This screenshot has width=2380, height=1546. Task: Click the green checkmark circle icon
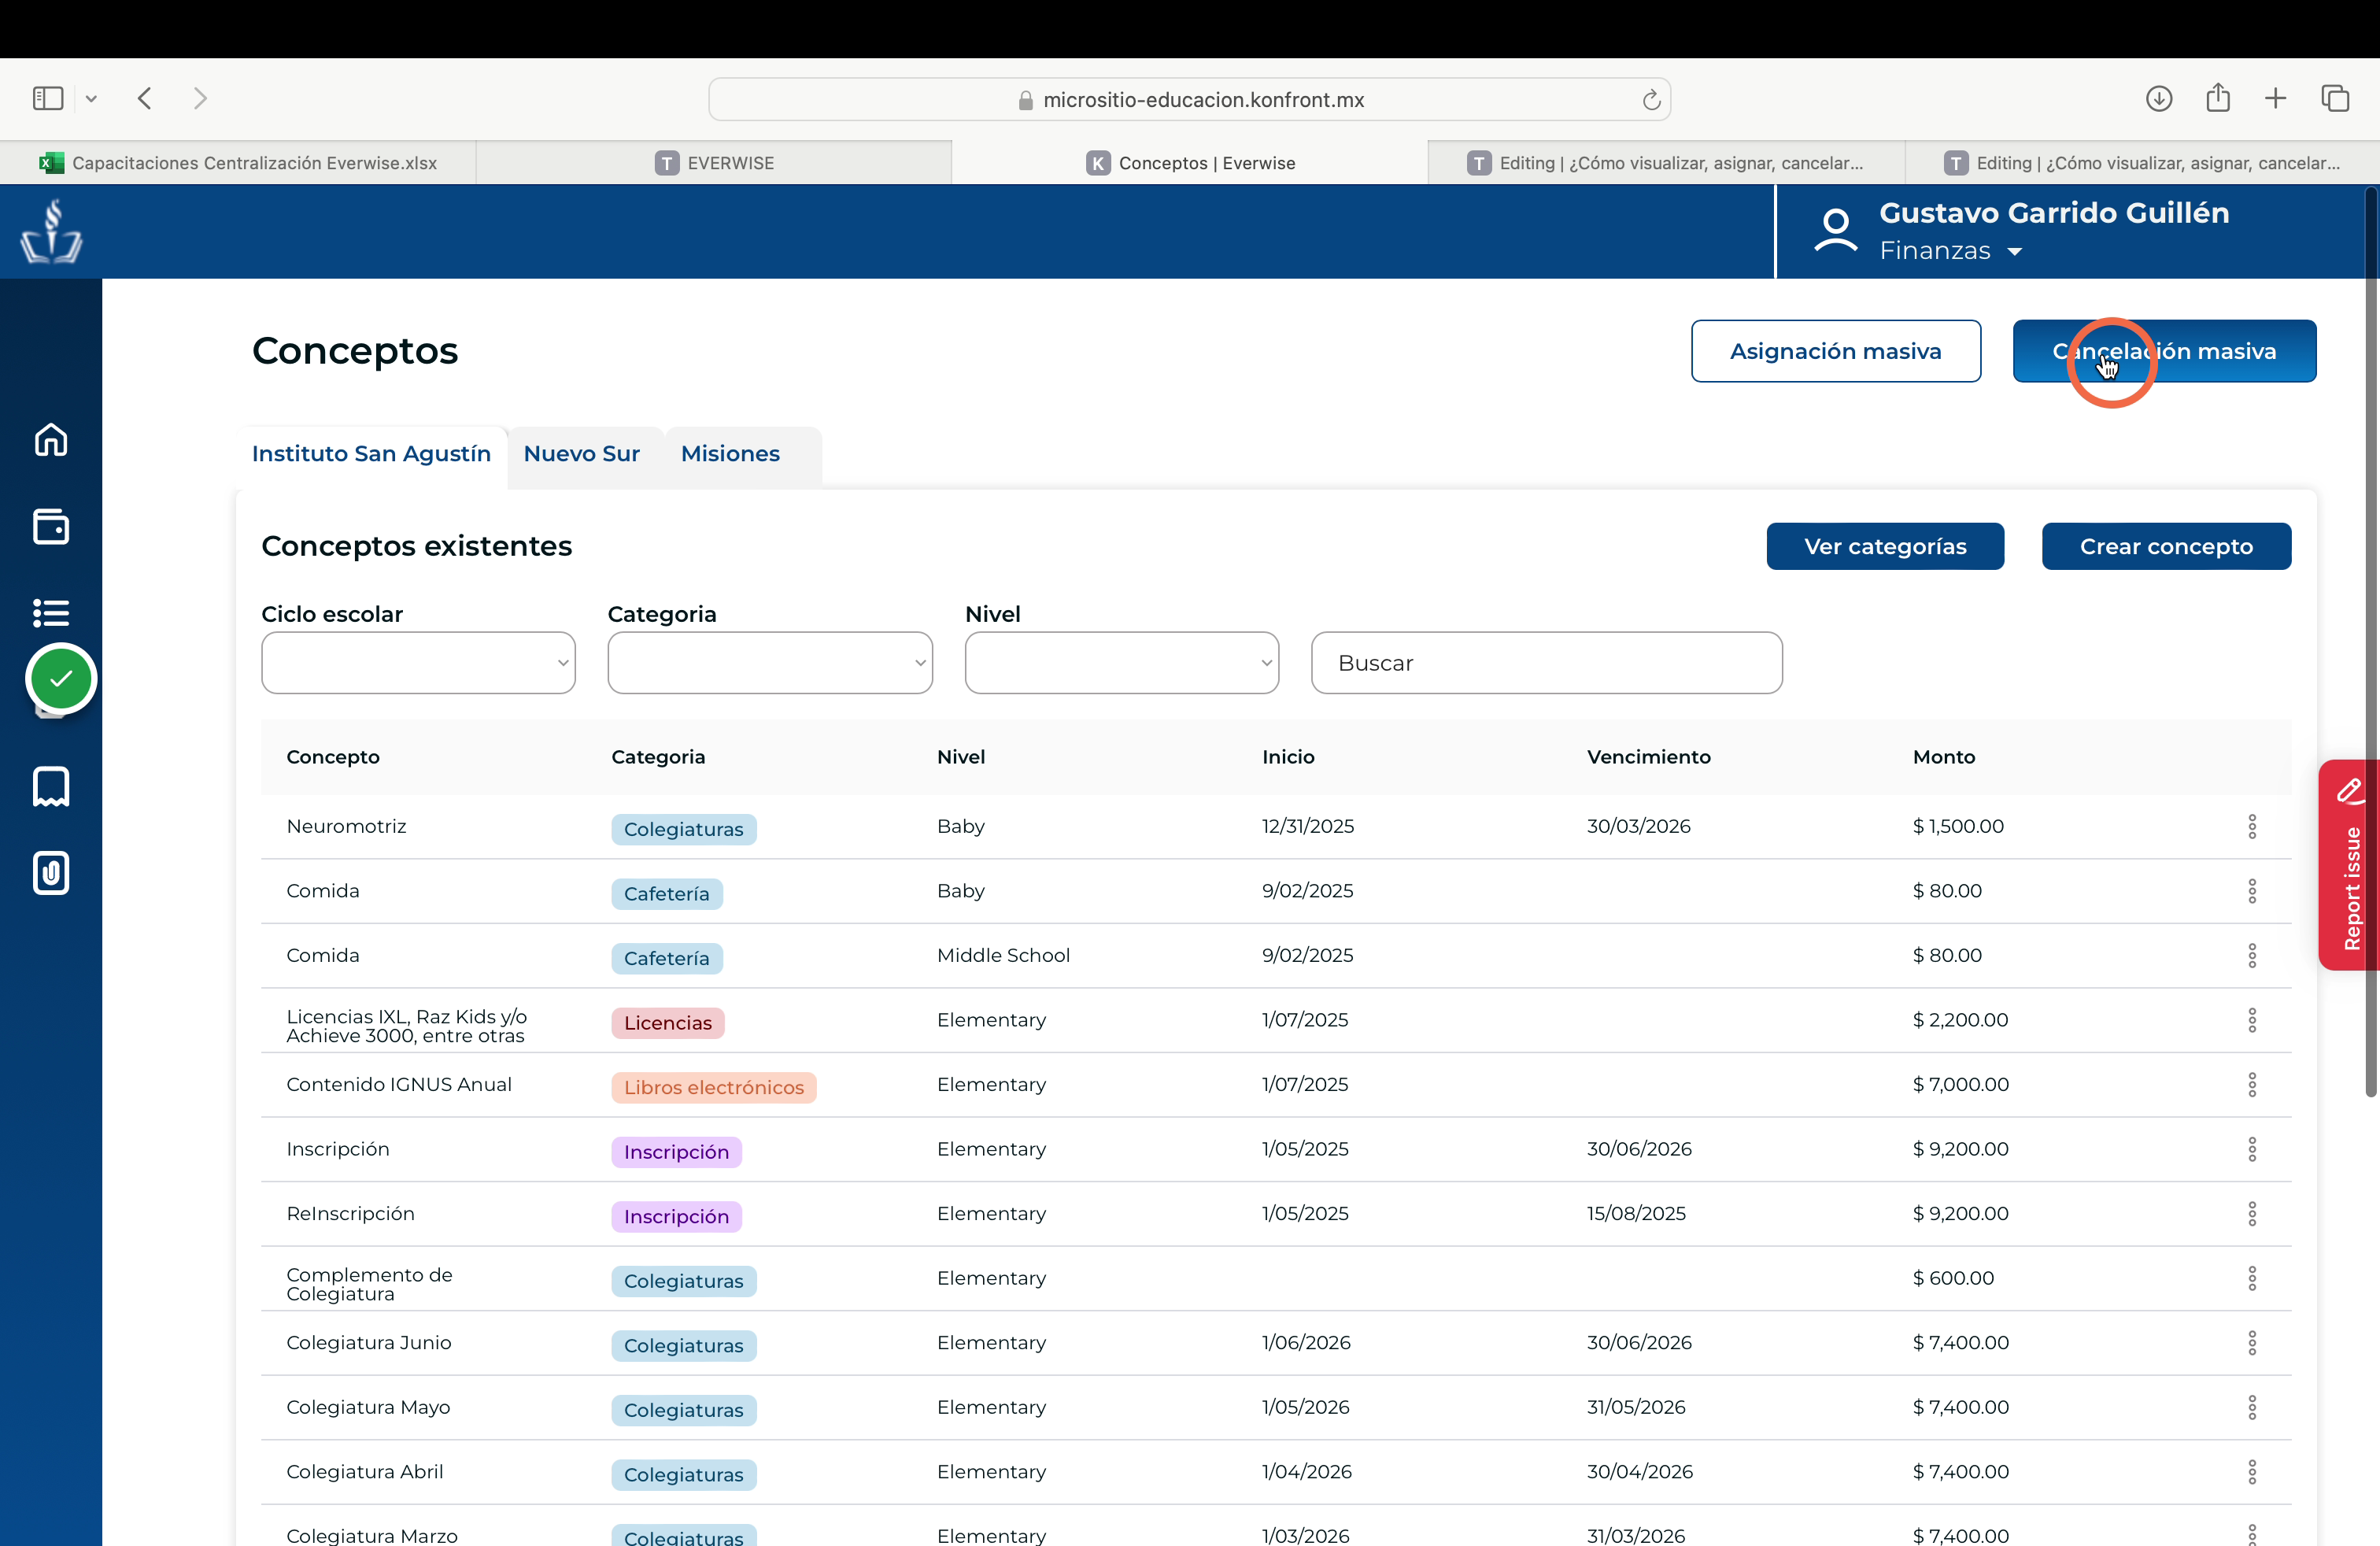click(x=61, y=679)
